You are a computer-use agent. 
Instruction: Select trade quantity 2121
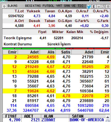[x=35, y=120]
